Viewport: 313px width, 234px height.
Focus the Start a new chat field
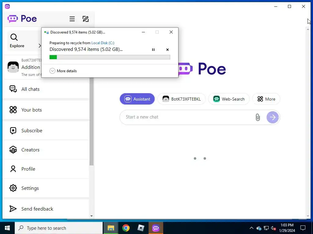(188, 117)
